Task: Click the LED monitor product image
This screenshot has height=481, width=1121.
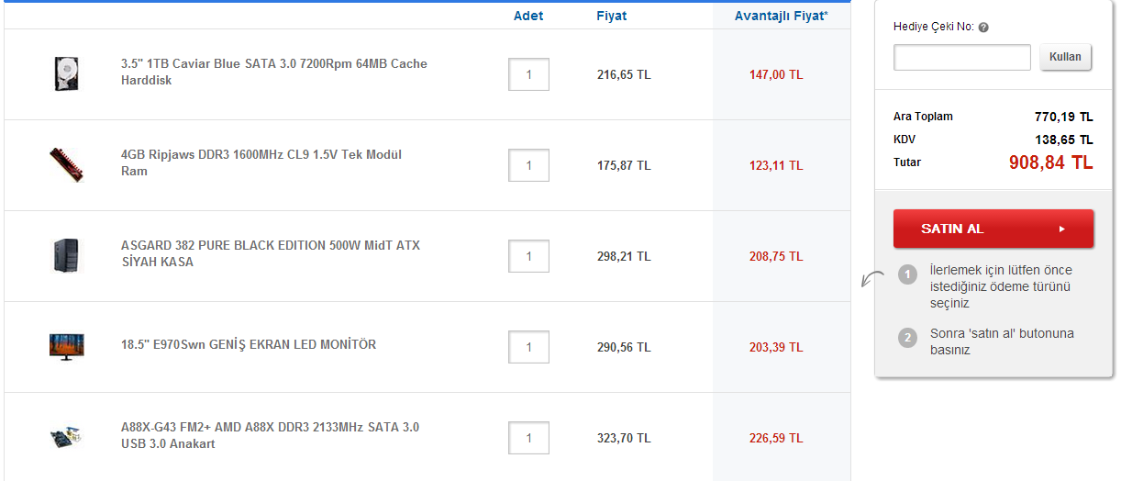Action: tap(67, 346)
